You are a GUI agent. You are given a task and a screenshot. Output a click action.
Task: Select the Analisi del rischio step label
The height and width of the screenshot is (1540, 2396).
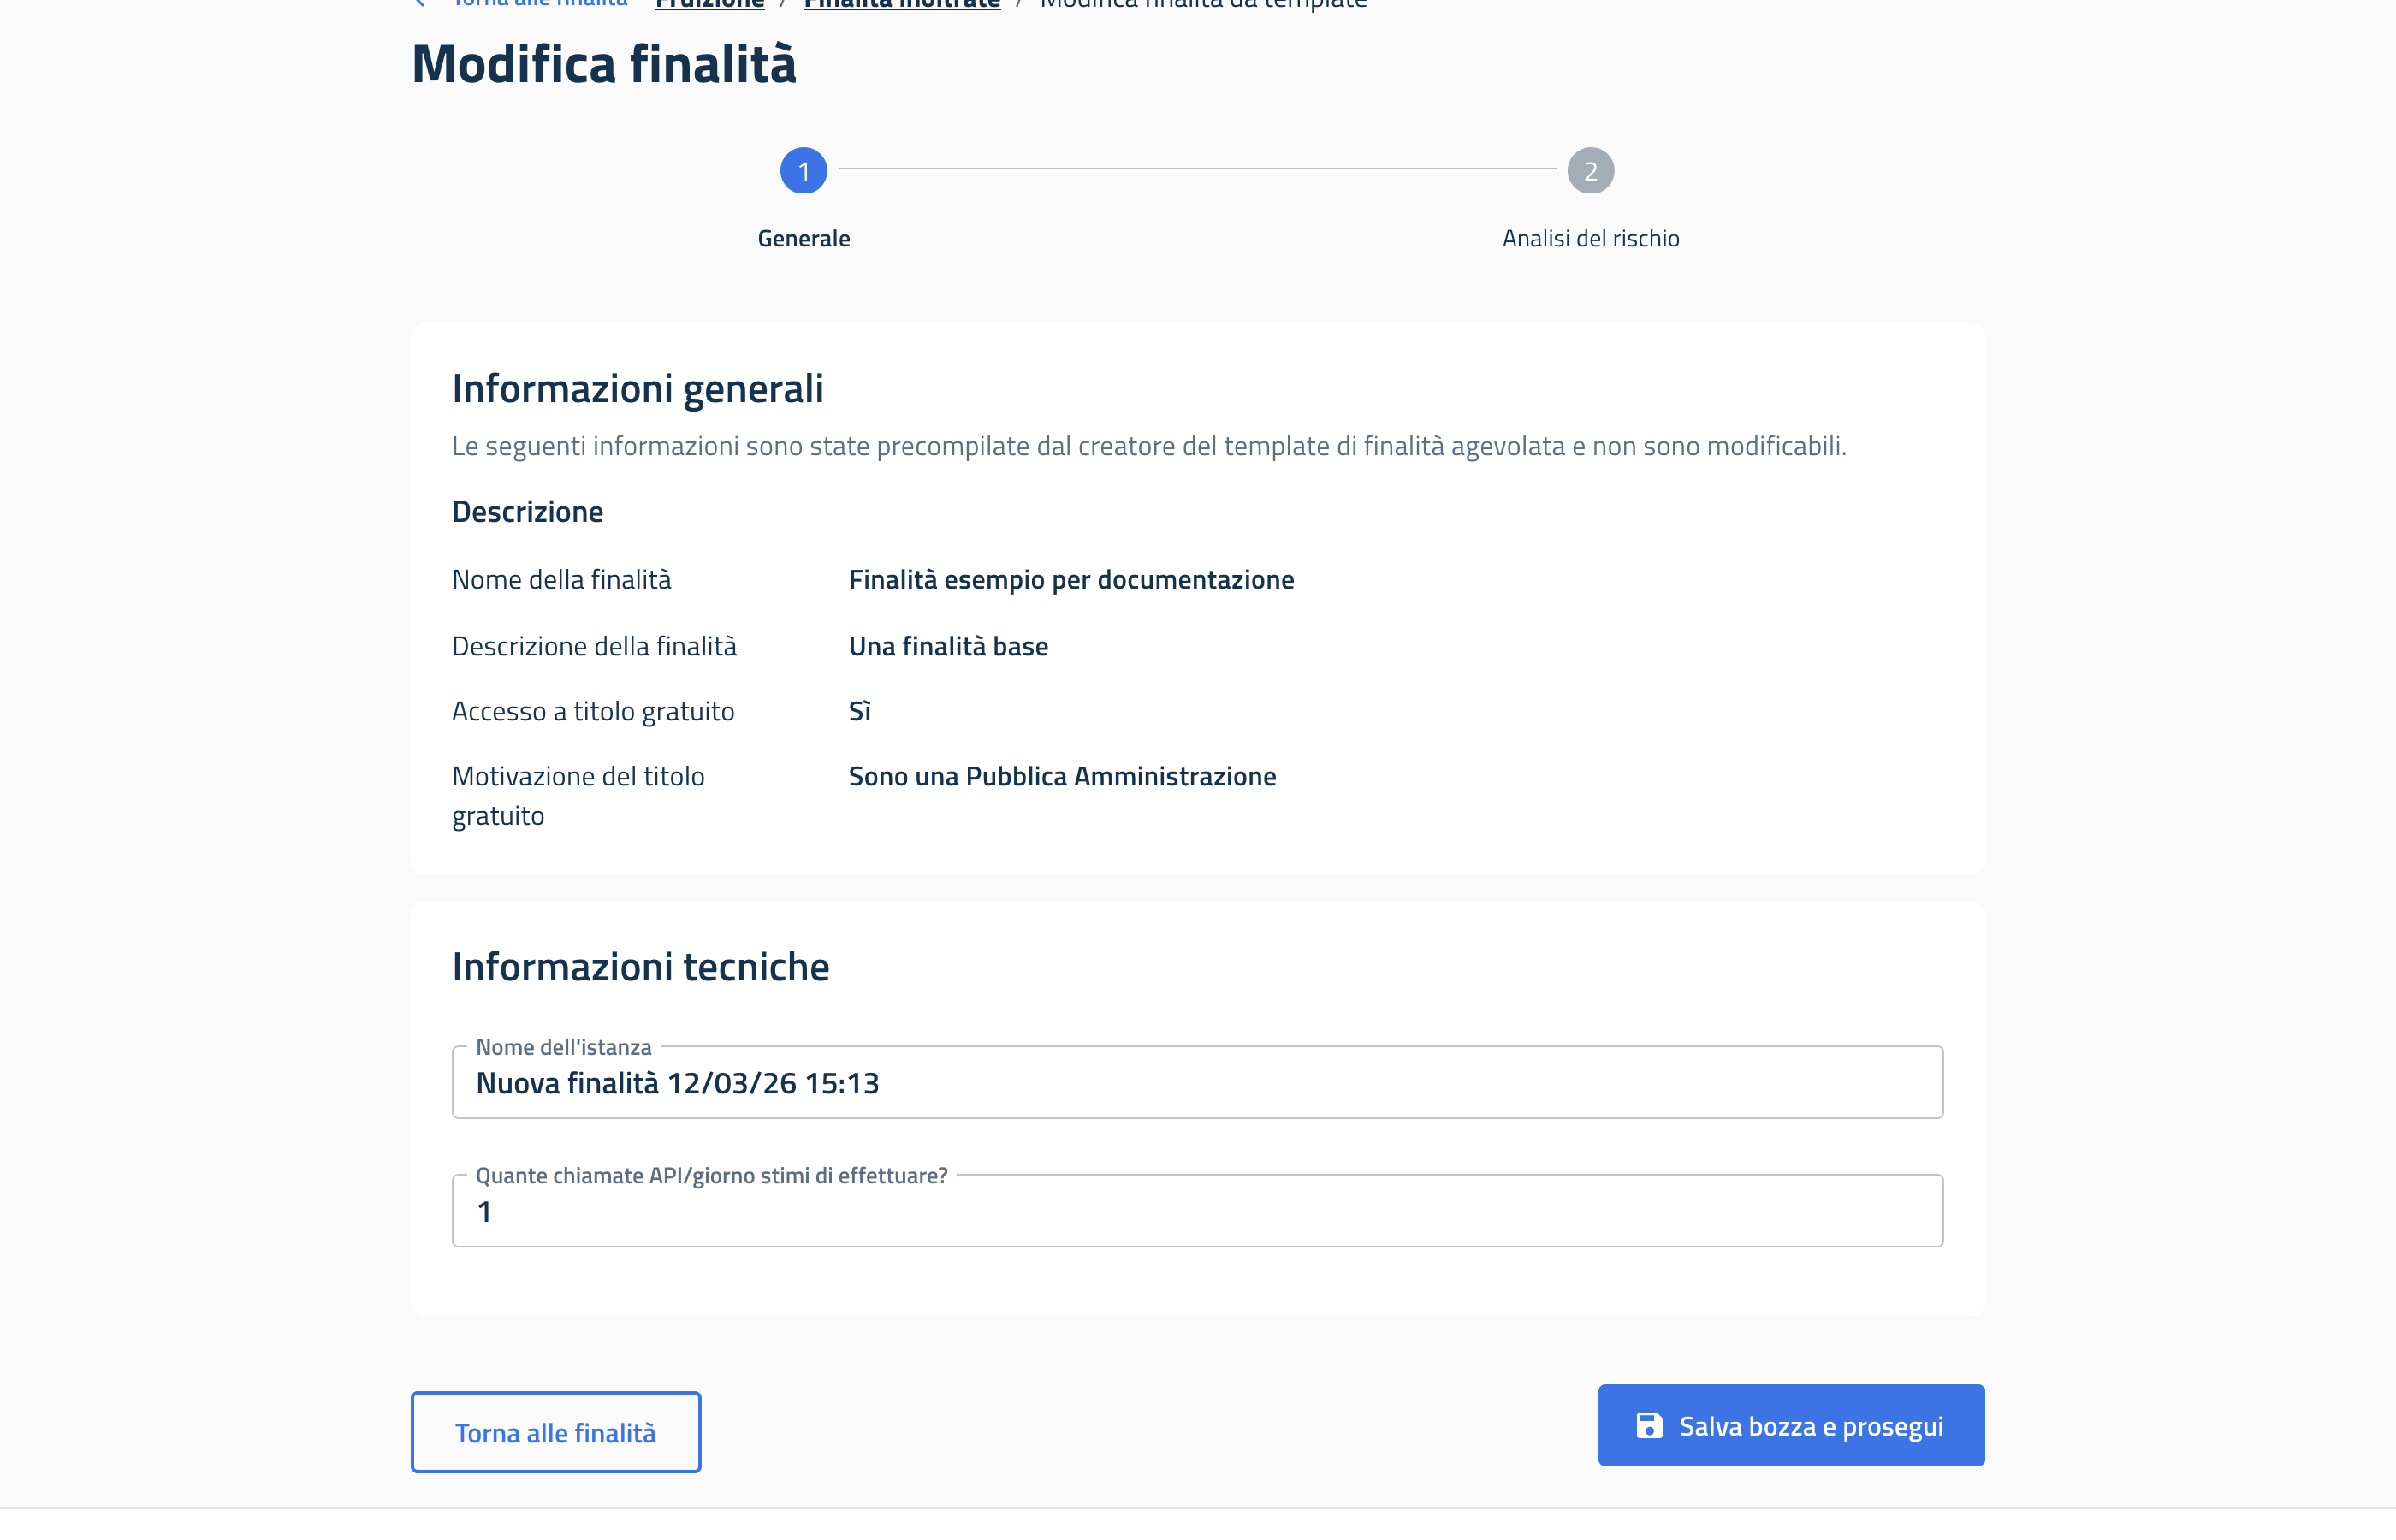(1590, 238)
